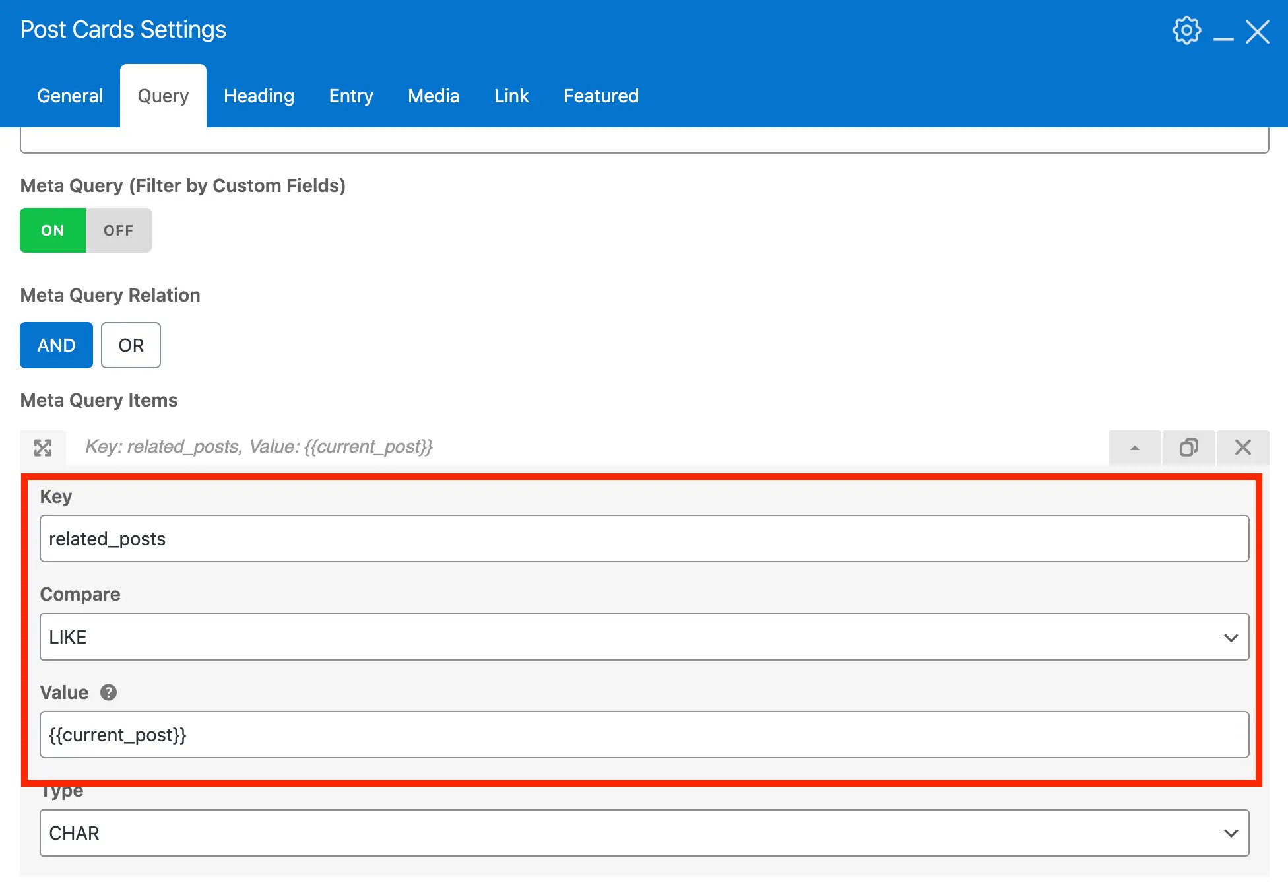Viewport: 1288px width, 895px height.
Task: Click the Key field containing related_posts
Action: coord(643,538)
